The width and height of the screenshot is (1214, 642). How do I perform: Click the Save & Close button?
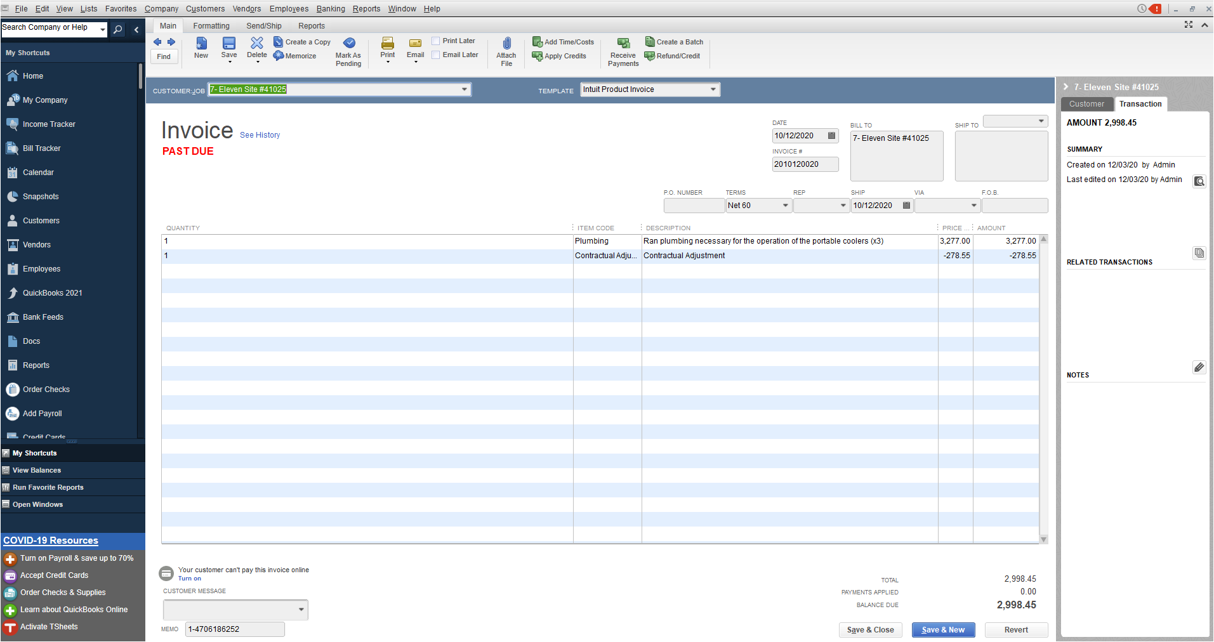[870, 630]
